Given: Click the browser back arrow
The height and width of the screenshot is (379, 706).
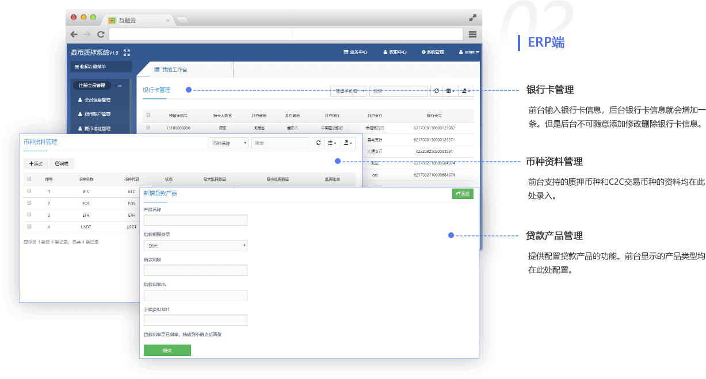Looking at the screenshot, I should tap(74, 35).
